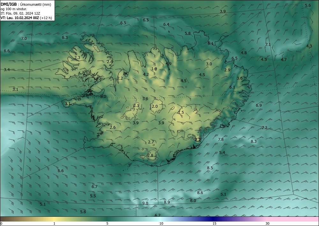Click the glacier value 2.0
Image resolution: width=319 pixels, height=226 pixels.
click(155, 106)
